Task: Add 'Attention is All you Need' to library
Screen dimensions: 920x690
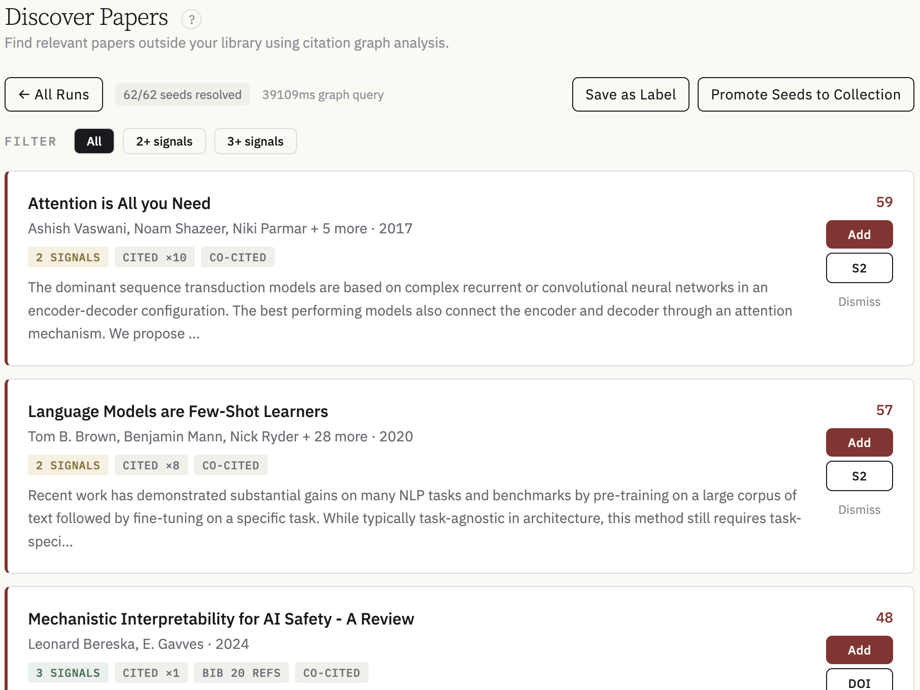Action: 859,234
